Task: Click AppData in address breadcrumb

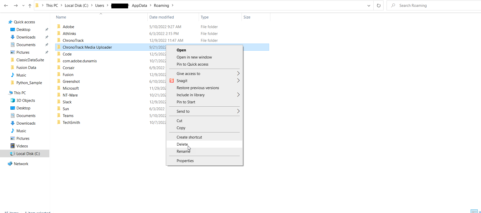Action: 139,6
